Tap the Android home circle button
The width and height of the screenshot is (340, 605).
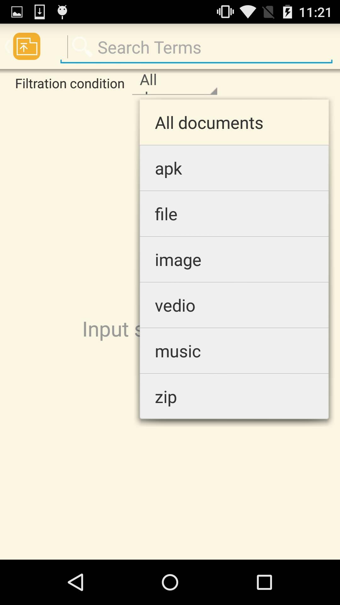click(x=170, y=582)
